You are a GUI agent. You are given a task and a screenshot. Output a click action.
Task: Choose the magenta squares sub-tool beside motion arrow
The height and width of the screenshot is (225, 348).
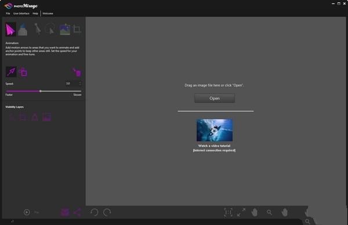[x=23, y=72]
